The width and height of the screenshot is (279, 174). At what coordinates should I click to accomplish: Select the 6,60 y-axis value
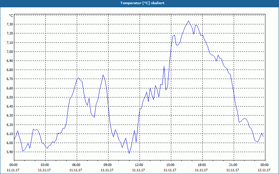10,88
